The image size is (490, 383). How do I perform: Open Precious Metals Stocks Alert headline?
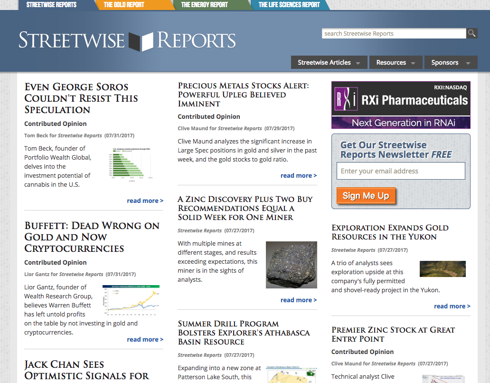point(243,95)
